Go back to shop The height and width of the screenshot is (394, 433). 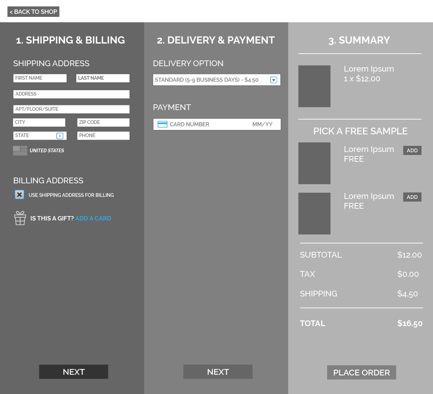tap(33, 12)
